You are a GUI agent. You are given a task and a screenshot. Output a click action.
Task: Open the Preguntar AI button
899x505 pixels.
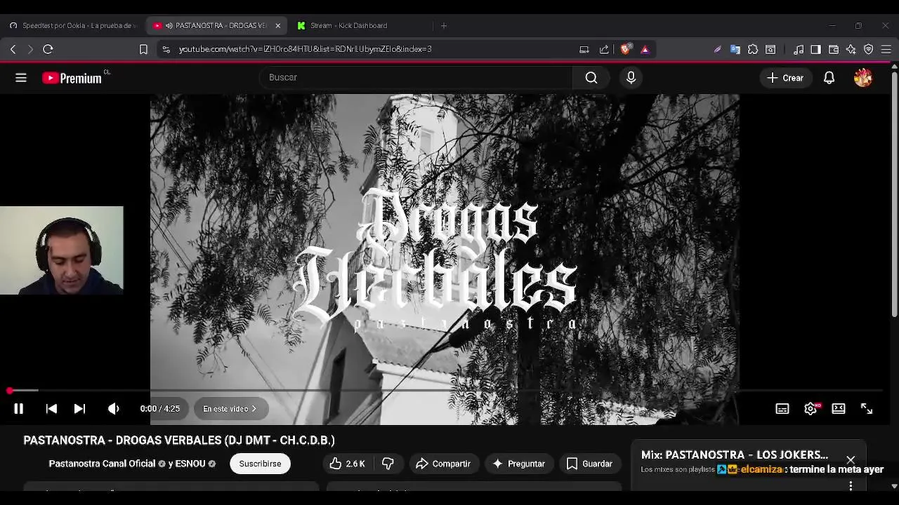[x=519, y=464]
